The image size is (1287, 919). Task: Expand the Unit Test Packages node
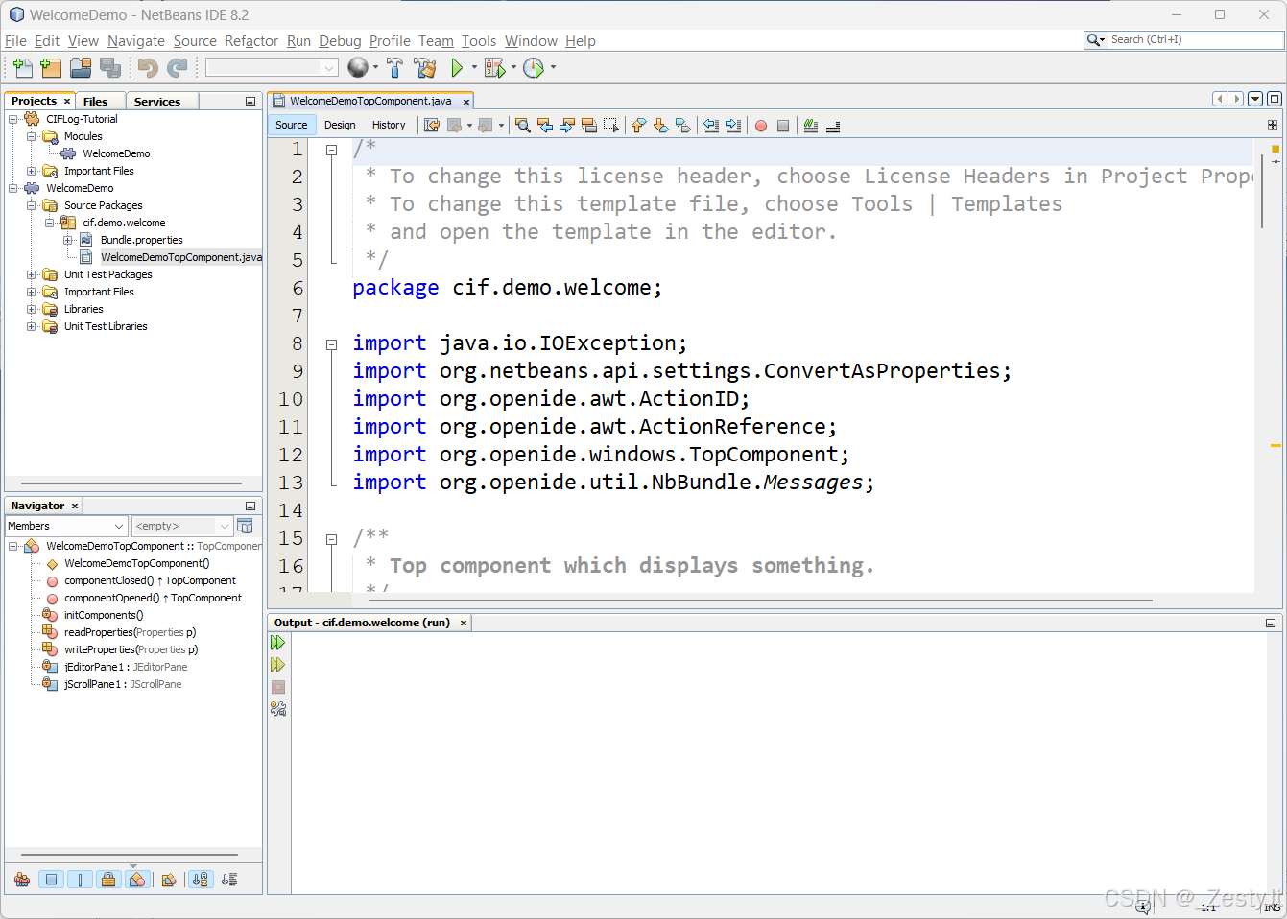pyautogui.click(x=32, y=274)
